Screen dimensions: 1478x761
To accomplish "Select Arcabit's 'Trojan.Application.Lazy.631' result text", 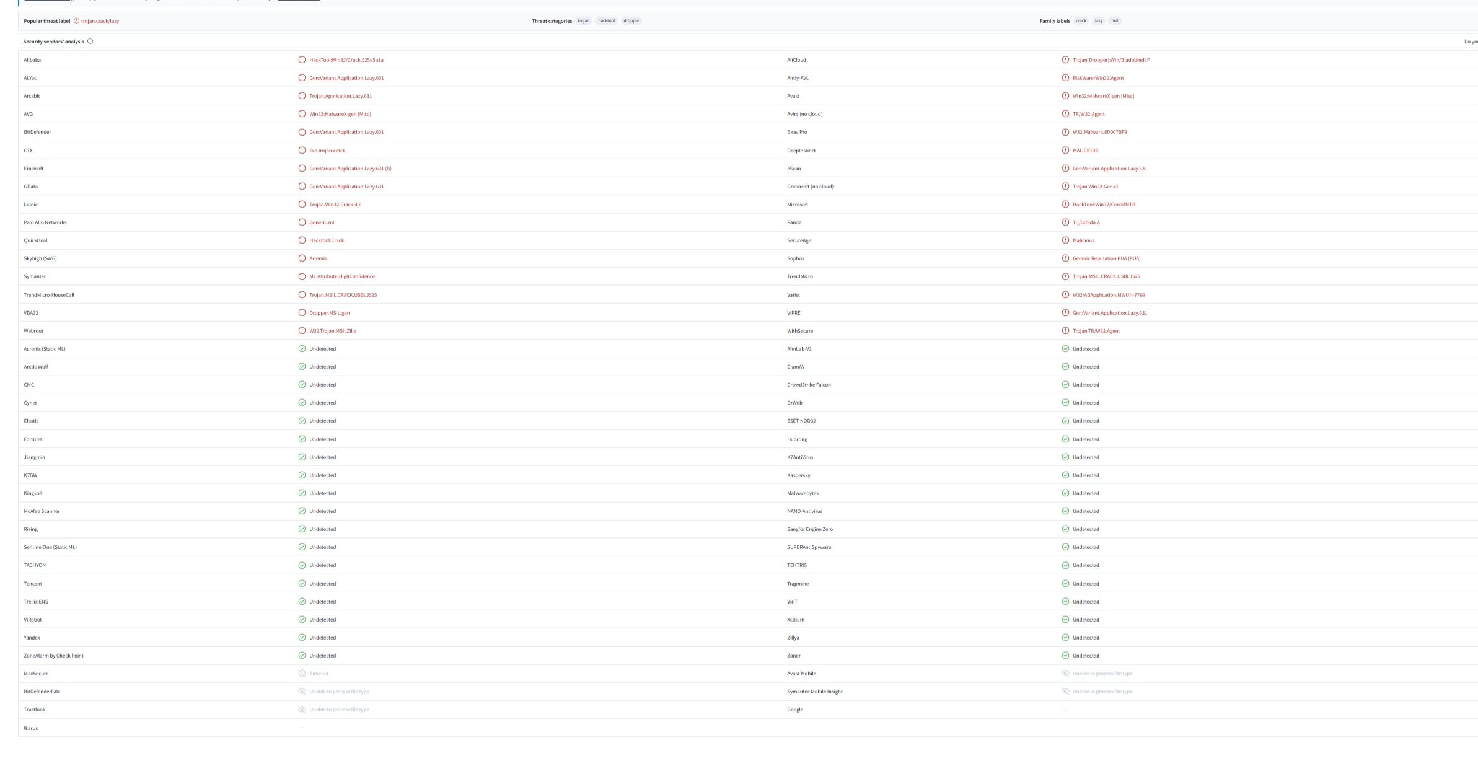I will (x=341, y=96).
